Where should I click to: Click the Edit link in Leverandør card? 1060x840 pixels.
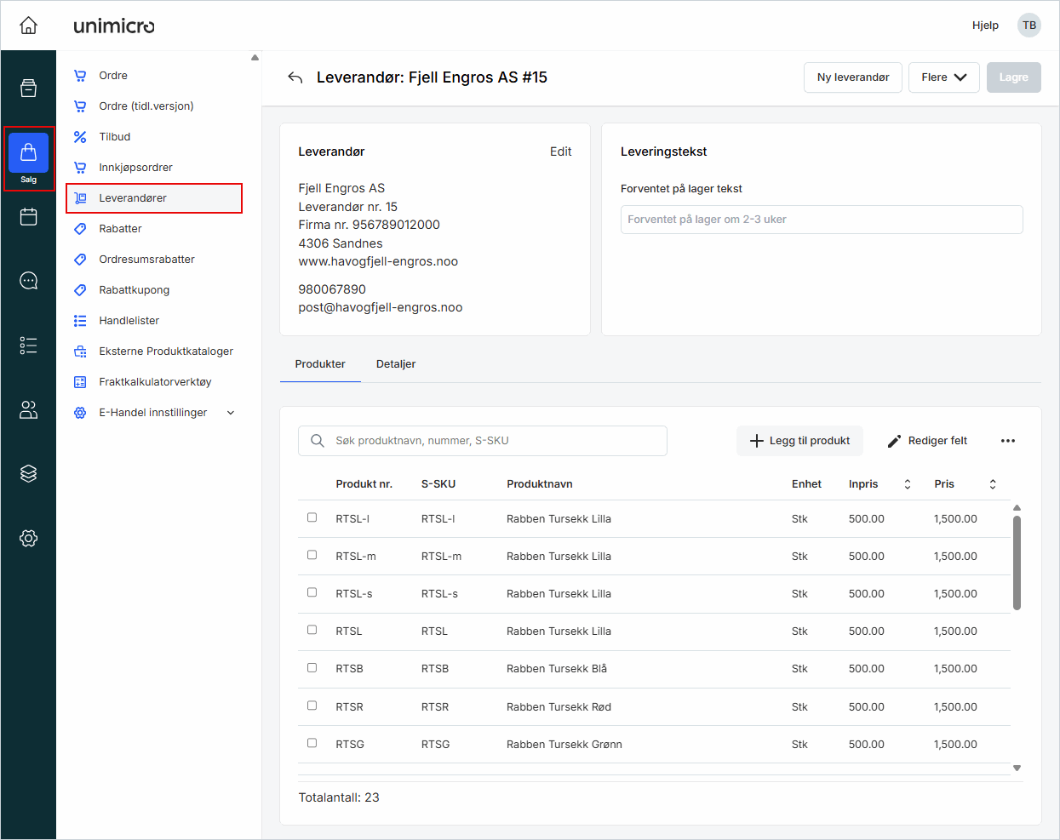tap(560, 151)
